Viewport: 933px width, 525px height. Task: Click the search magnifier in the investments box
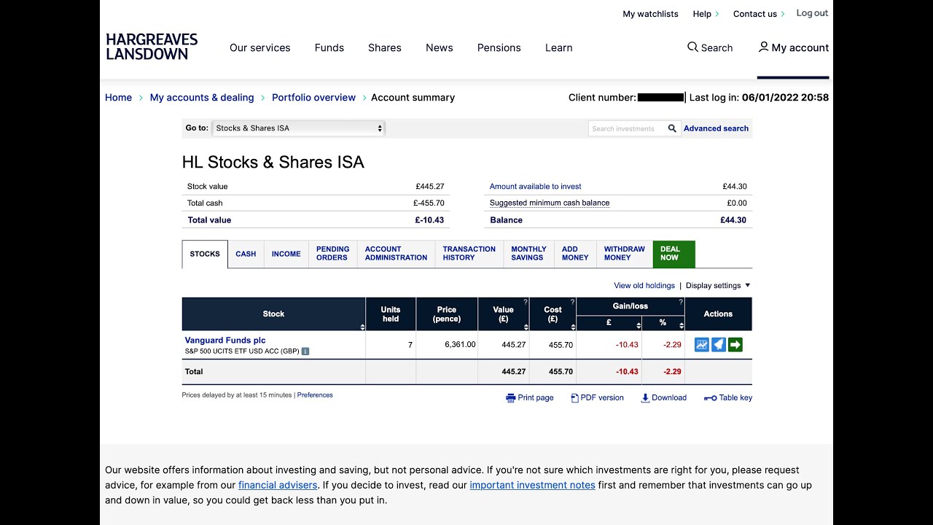pyautogui.click(x=672, y=128)
